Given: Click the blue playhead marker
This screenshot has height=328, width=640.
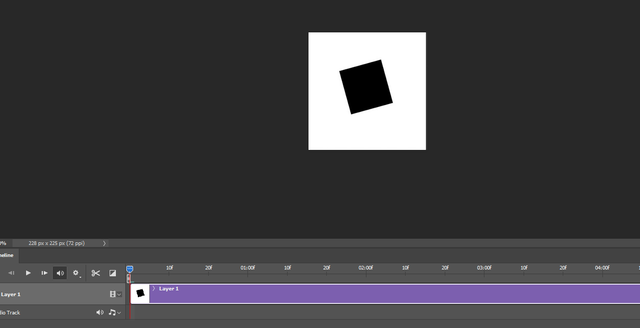Looking at the screenshot, I should [130, 269].
